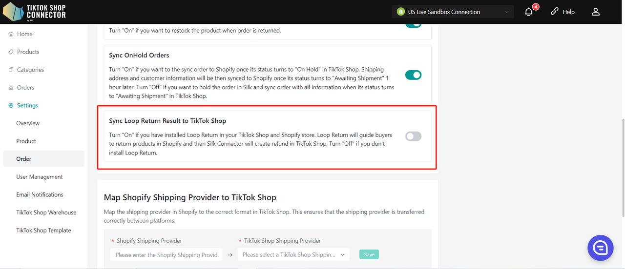Go to TikTok Shop Warehouse settings

pyautogui.click(x=46, y=212)
